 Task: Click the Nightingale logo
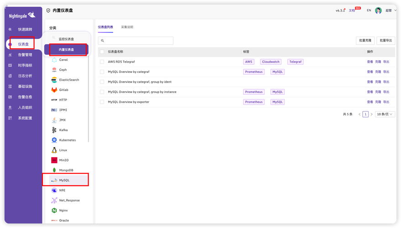22,16
